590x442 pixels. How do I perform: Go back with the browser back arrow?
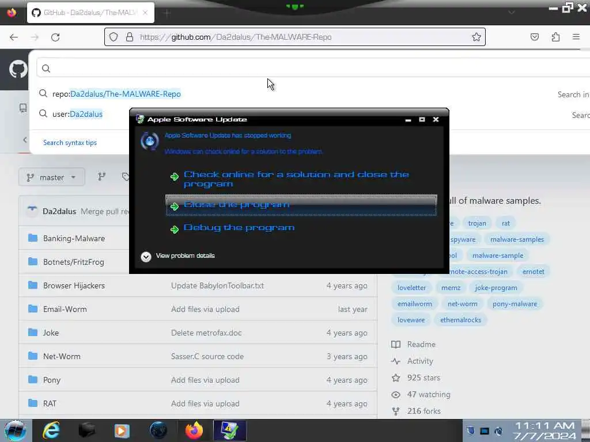coord(14,37)
